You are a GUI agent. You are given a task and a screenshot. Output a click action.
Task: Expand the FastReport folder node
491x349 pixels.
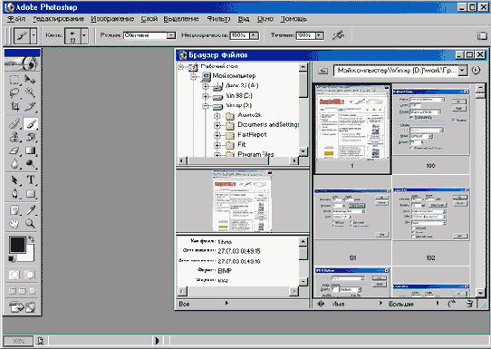coord(217,135)
